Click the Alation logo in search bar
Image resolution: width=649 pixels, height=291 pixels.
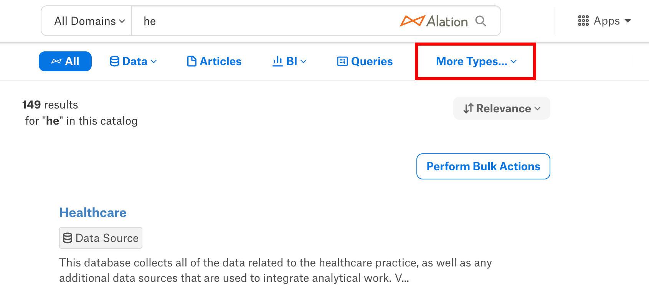pyautogui.click(x=434, y=21)
